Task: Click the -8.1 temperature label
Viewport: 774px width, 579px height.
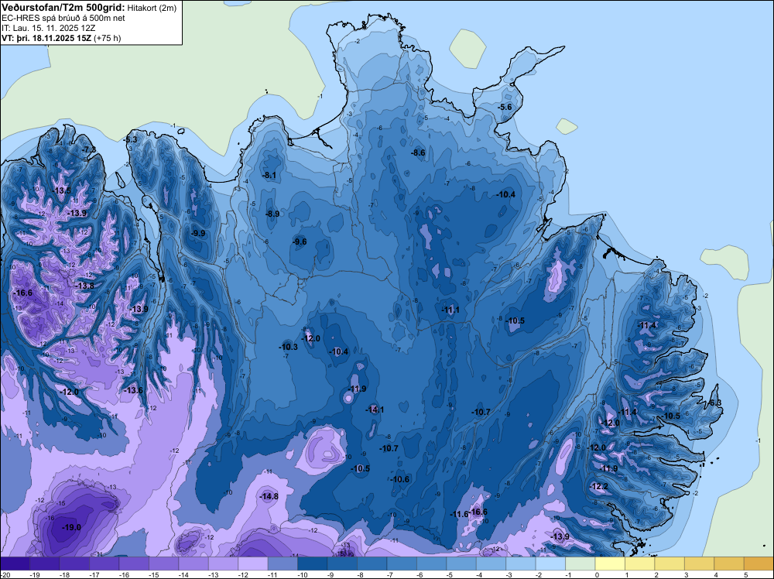Action: tap(269, 175)
